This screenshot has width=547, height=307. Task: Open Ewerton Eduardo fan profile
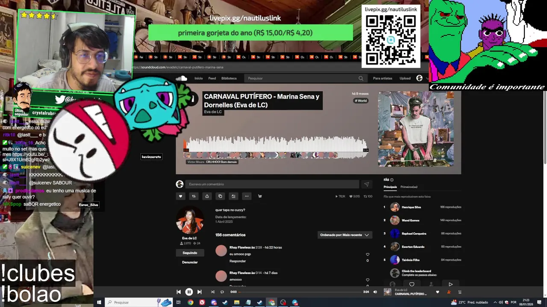(413, 246)
